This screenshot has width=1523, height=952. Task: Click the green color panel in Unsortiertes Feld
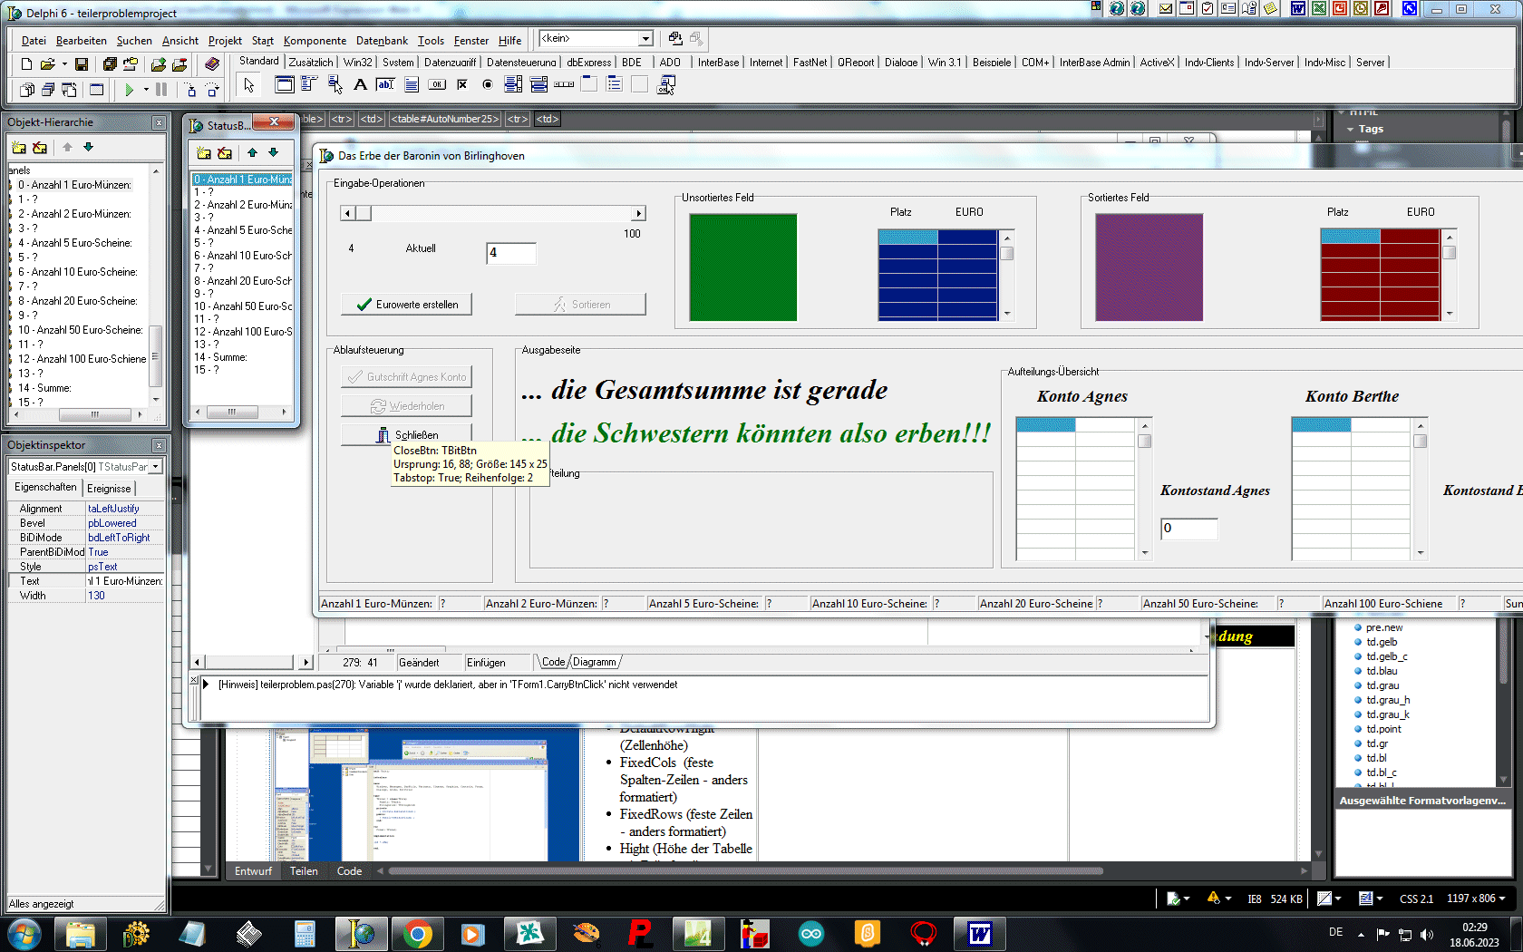743,267
